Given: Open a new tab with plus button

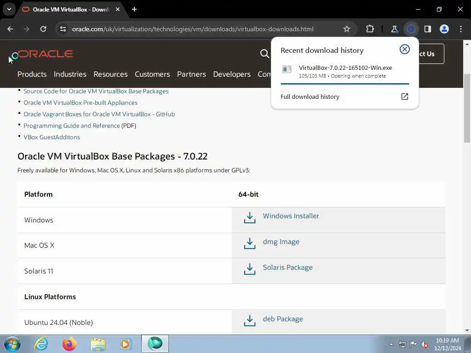Looking at the screenshot, I should coord(134,9).
